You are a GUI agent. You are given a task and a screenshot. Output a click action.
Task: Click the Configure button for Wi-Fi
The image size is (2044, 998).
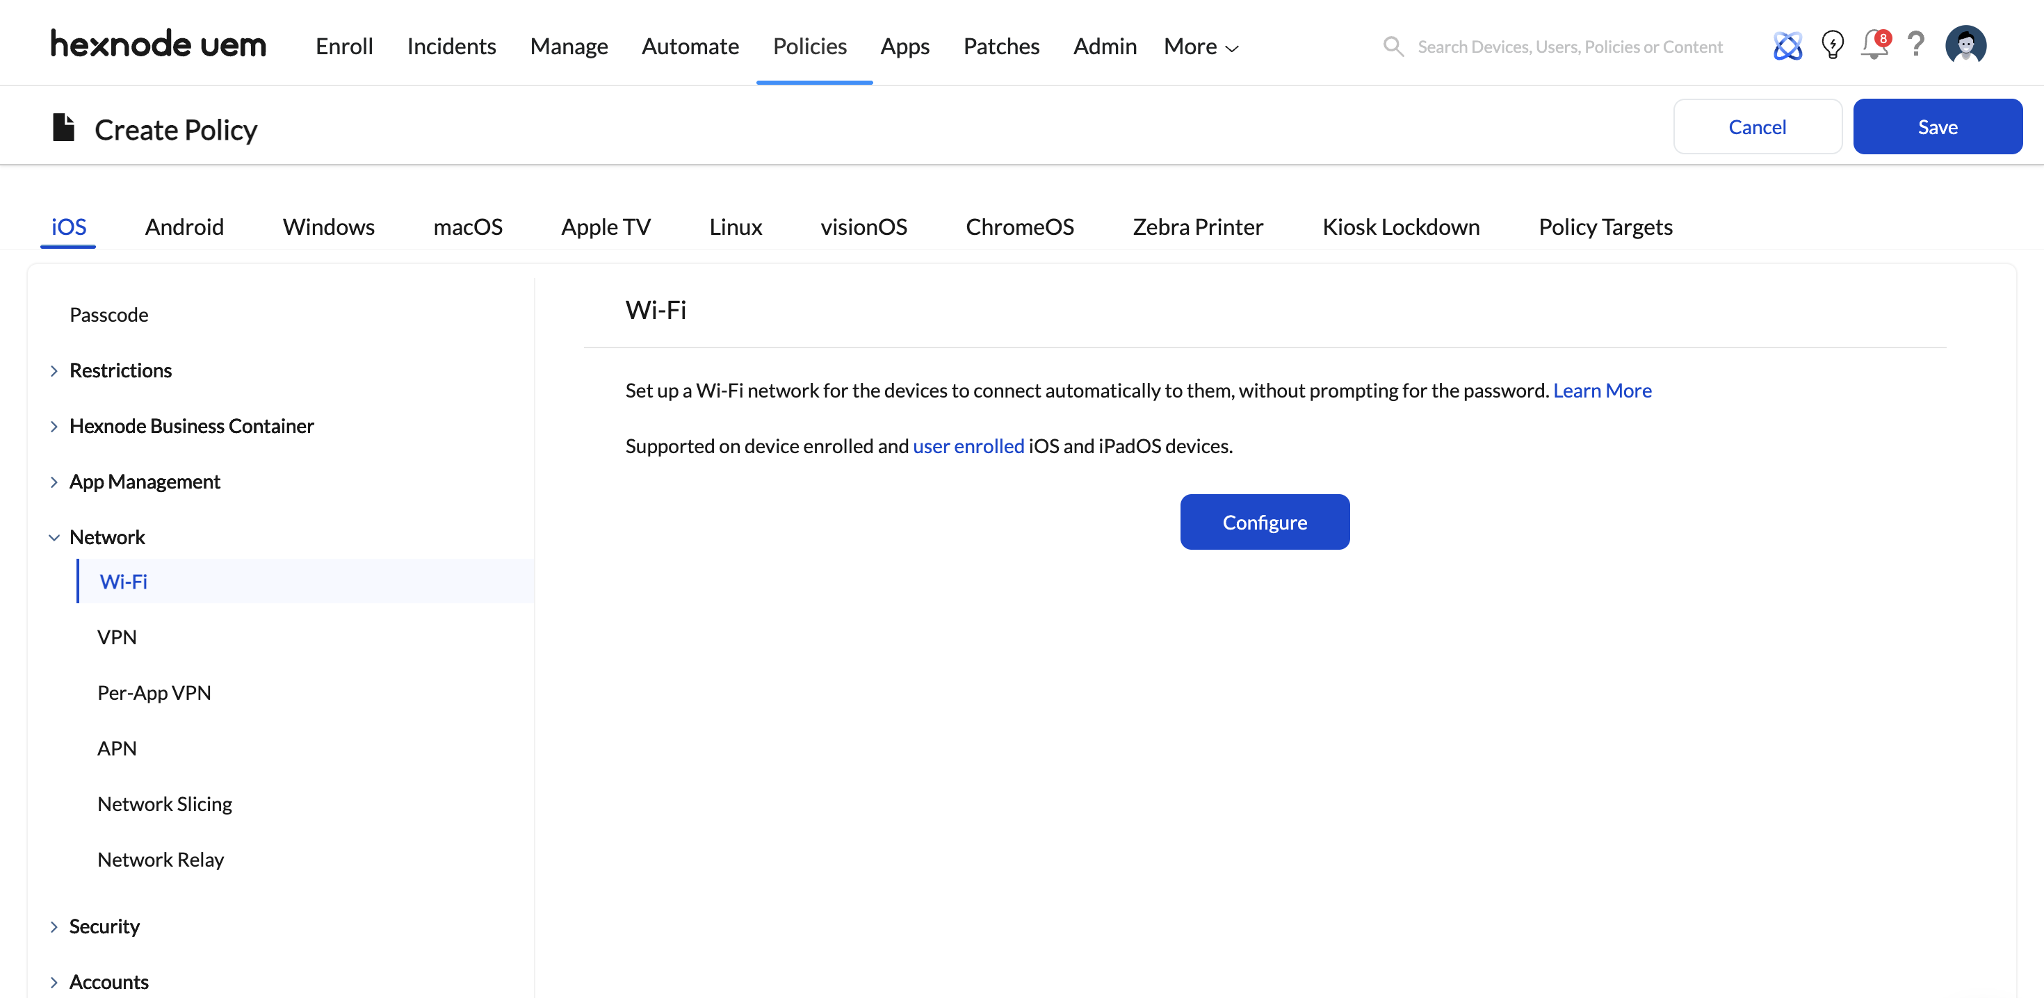coord(1264,522)
